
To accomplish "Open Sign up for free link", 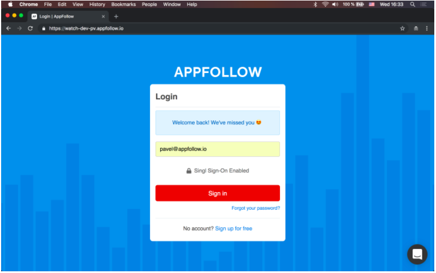I will coord(234,229).
